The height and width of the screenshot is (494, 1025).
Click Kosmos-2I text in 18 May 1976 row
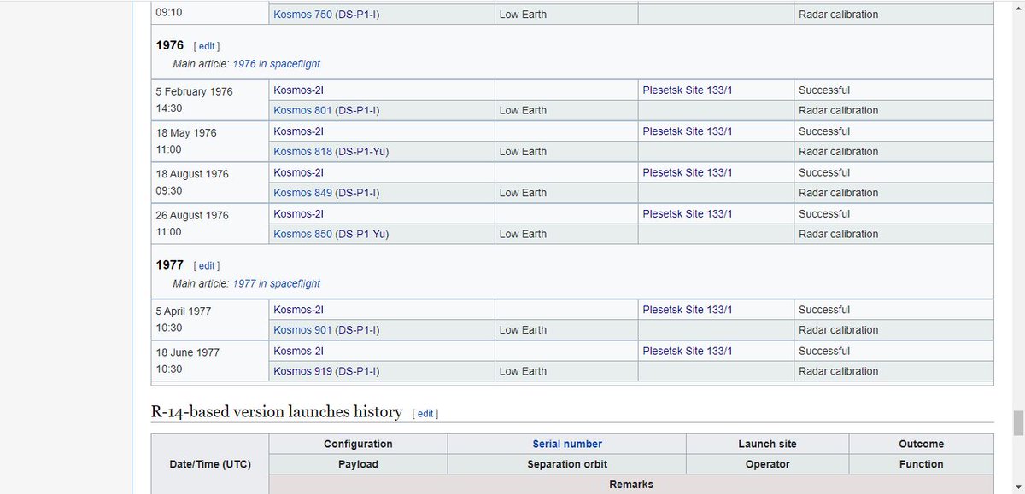pyautogui.click(x=298, y=131)
